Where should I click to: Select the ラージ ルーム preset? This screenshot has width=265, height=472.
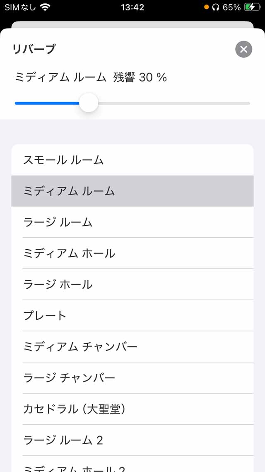click(132, 222)
